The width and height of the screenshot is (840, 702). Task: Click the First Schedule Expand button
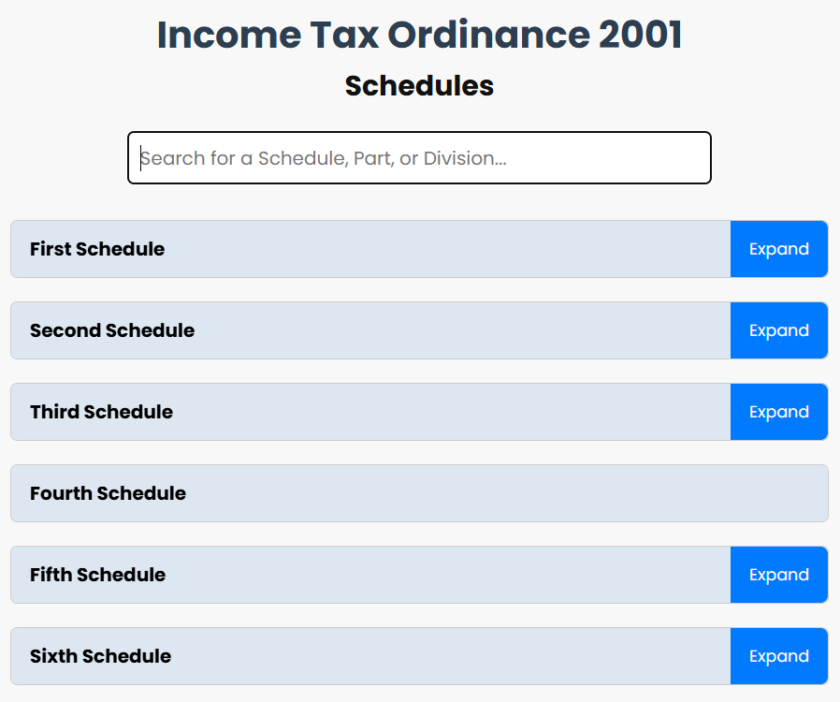coord(779,249)
